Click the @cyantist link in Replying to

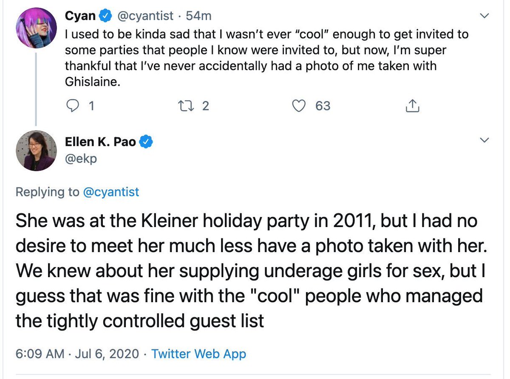(x=111, y=192)
